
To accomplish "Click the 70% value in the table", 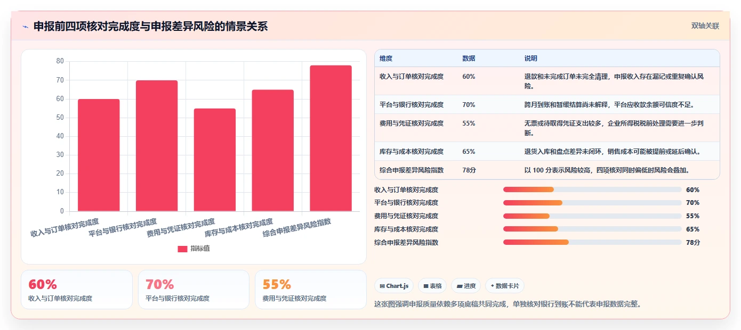I will [x=469, y=105].
